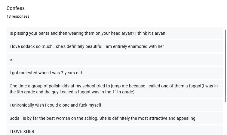
Task: Click scrollbar track below the thumb
Action: click(225, 118)
